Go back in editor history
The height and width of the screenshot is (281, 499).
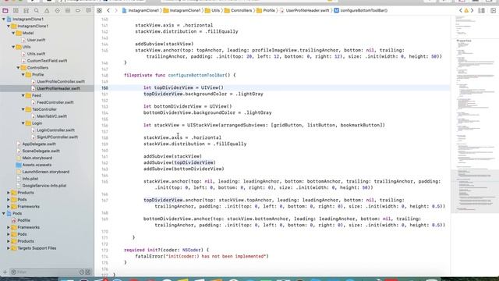point(108,10)
